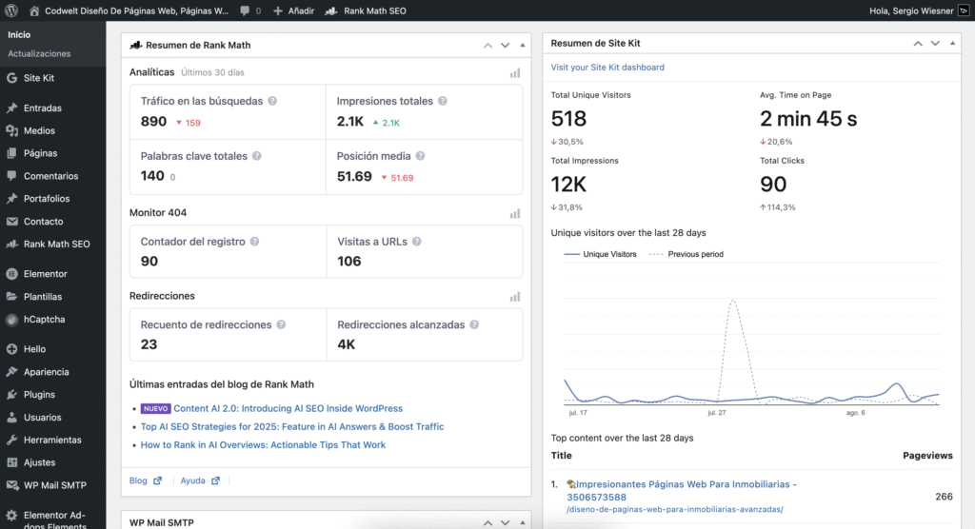Select Elementor from the sidebar menu
The height and width of the screenshot is (529, 975).
(x=45, y=274)
